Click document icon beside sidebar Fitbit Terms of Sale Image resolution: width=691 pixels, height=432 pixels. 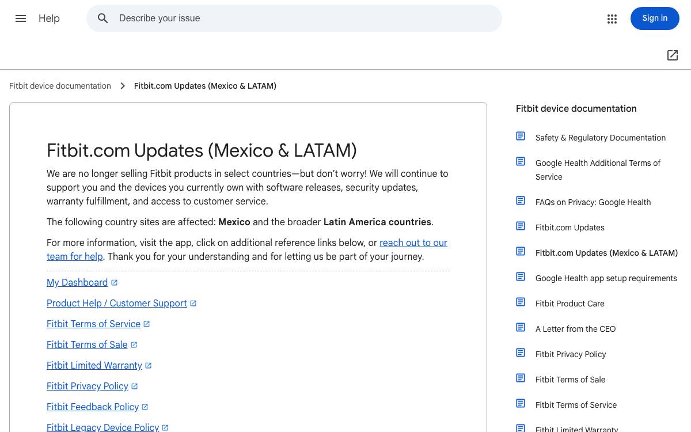pyautogui.click(x=521, y=378)
